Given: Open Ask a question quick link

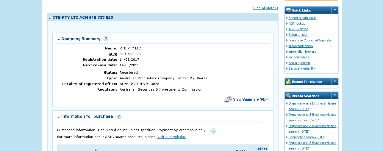Looking at the screenshot, I should [x=299, y=63].
